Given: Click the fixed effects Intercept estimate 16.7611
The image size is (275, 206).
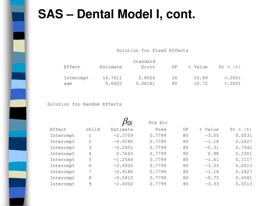Looking at the screenshot, I should click(112, 78).
